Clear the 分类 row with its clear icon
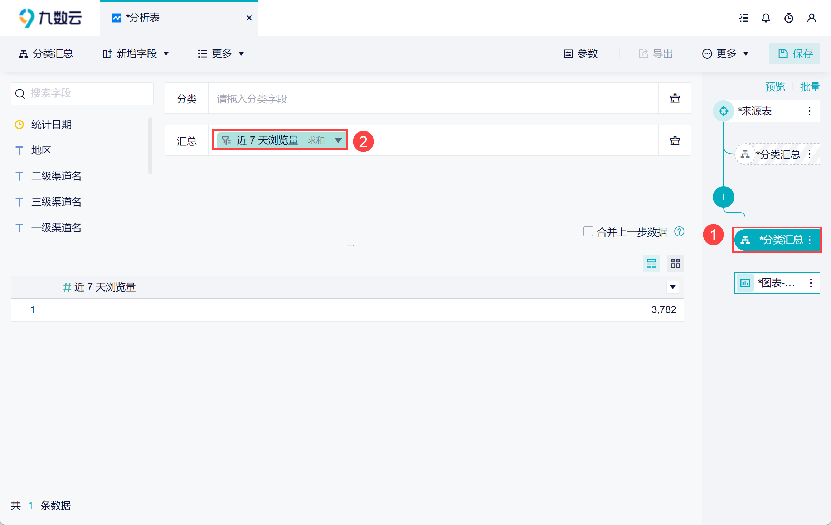 click(675, 98)
